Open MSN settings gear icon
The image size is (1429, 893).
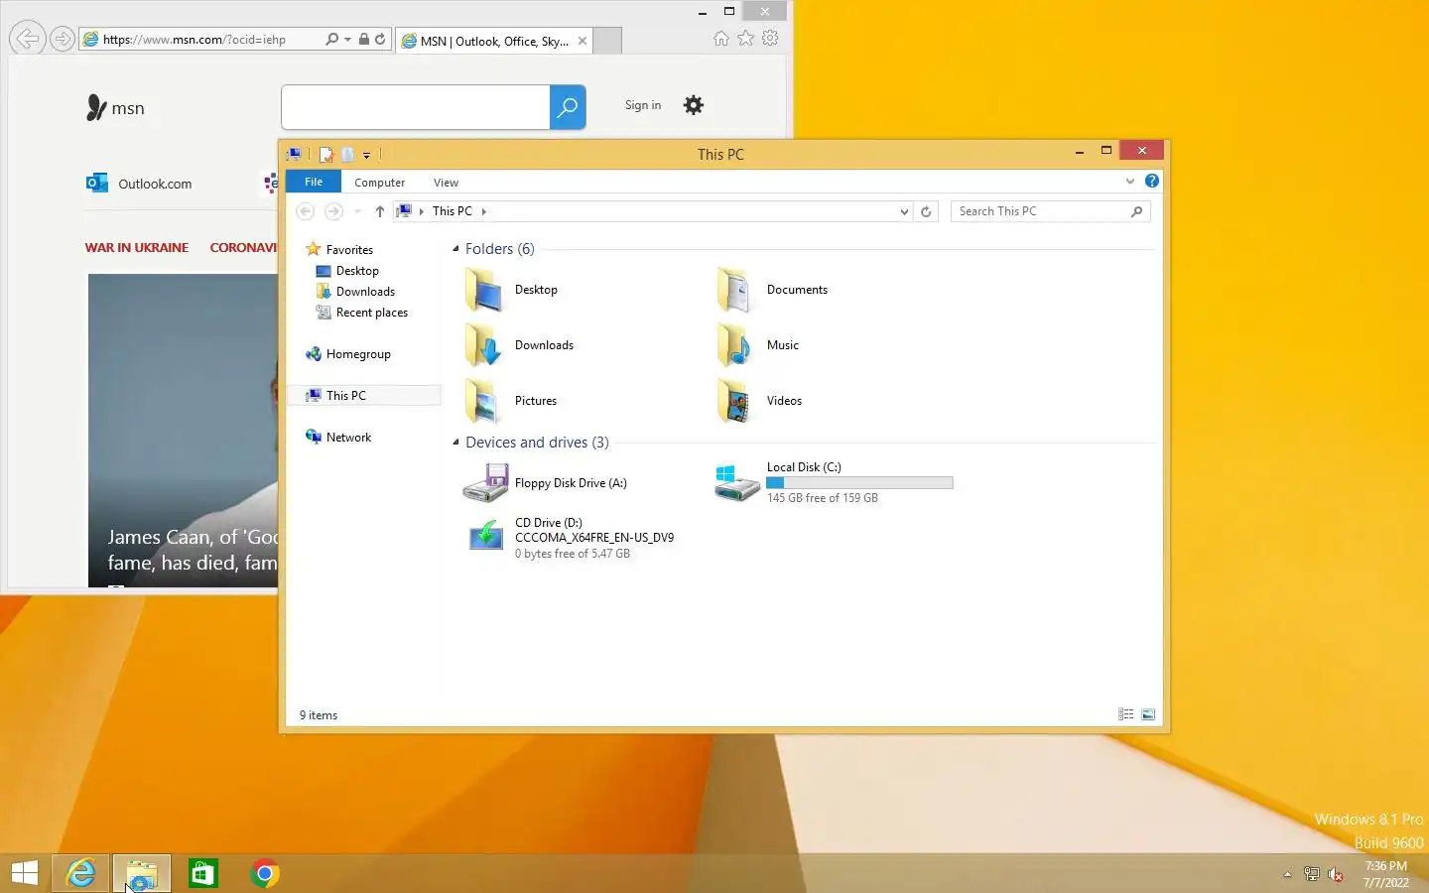694,105
